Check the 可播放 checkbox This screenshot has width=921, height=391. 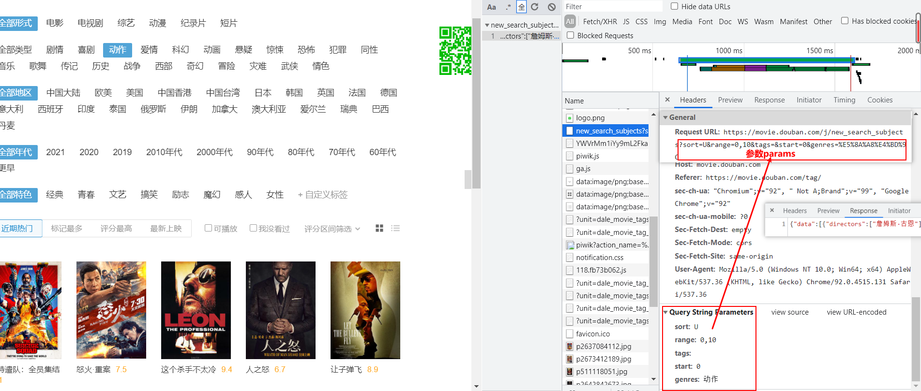pos(208,228)
